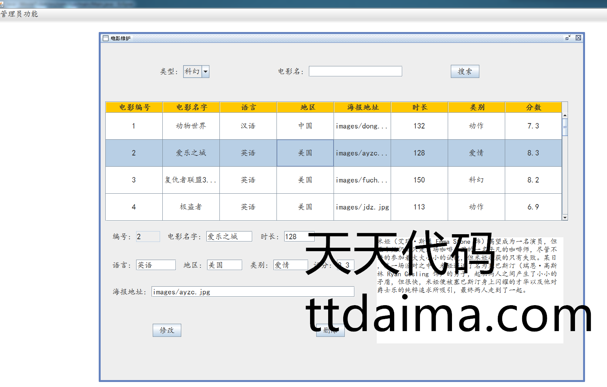Image resolution: width=607 pixels, height=387 pixels.
Task: Click the 语言 field containing 英语
Action: pyautogui.click(x=156, y=265)
